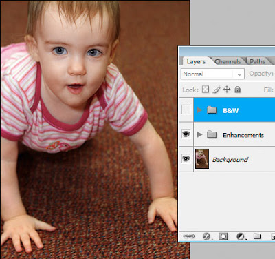275x259 pixels.
Task: Click the lock all padlock icon
Action: [x=238, y=90]
